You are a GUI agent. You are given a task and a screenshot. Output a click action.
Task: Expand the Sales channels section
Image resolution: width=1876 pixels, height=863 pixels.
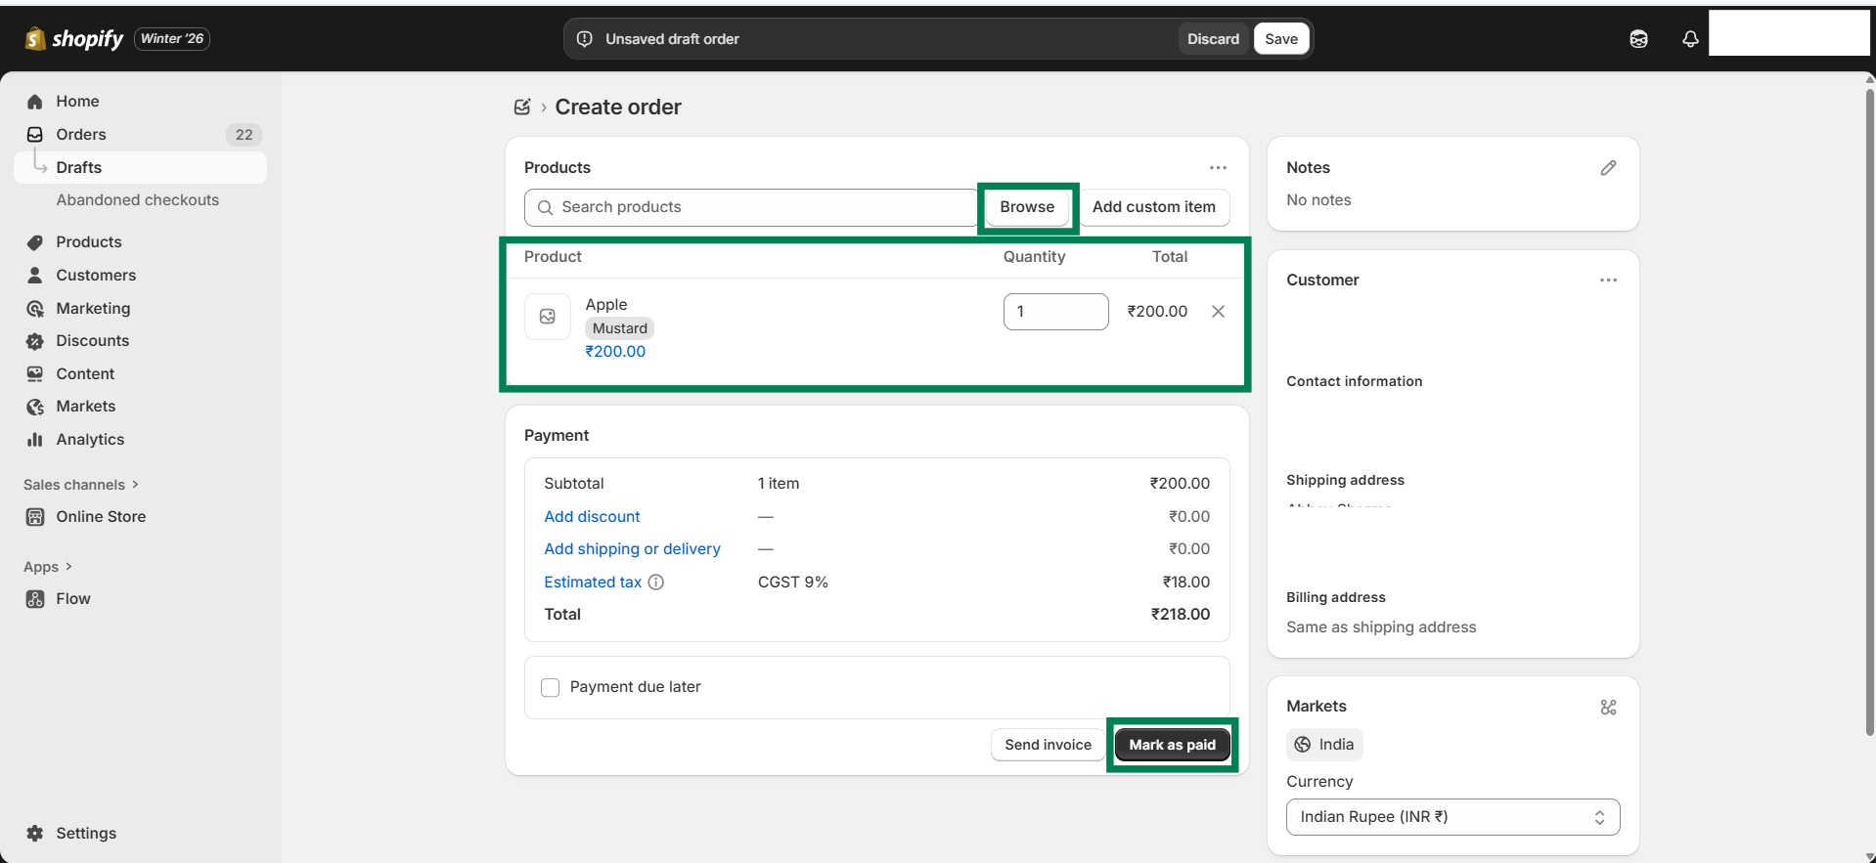pyautogui.click(x=80, y=485)
